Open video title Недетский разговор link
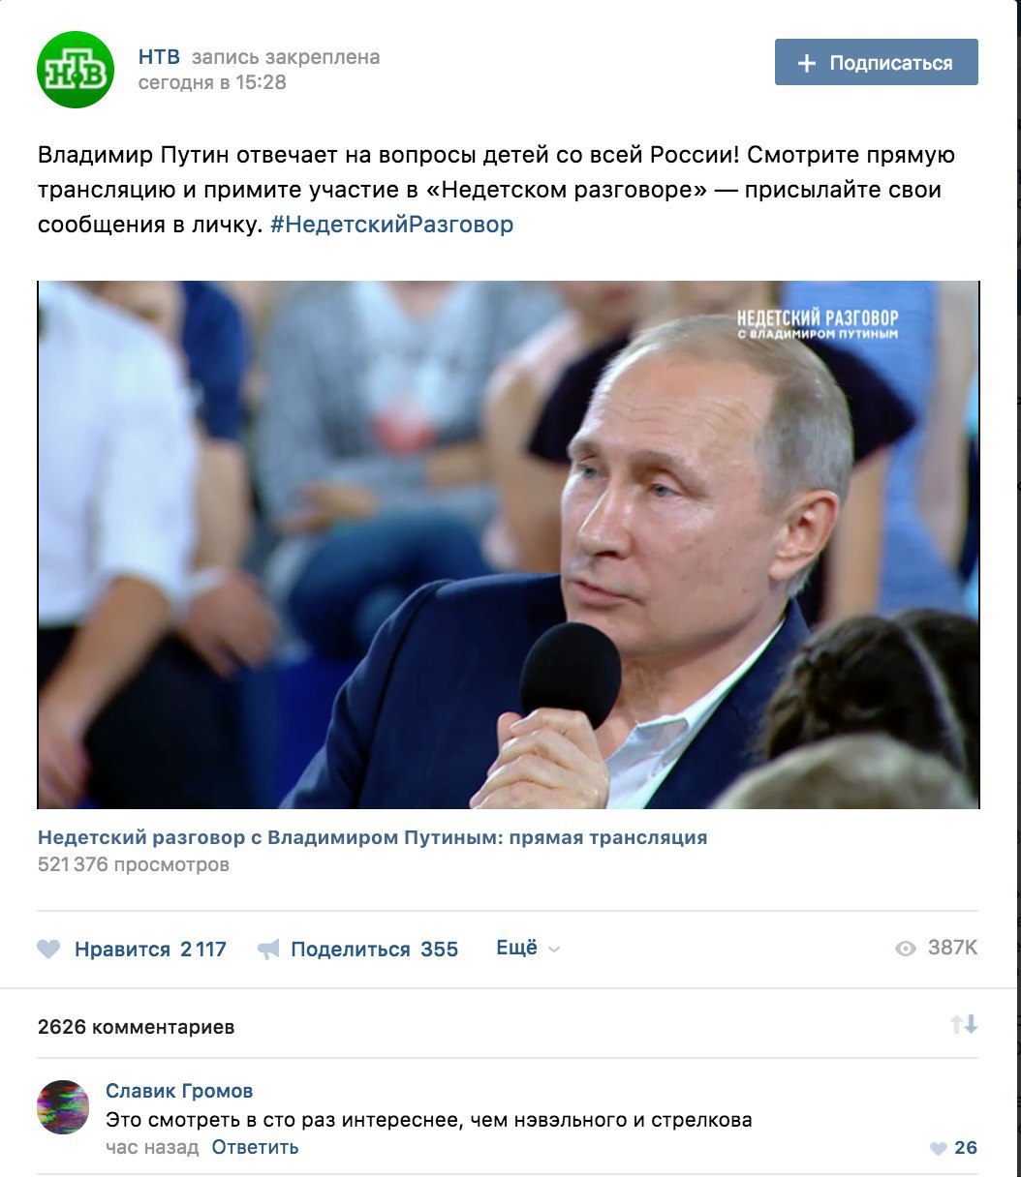 tap(372, 837)
